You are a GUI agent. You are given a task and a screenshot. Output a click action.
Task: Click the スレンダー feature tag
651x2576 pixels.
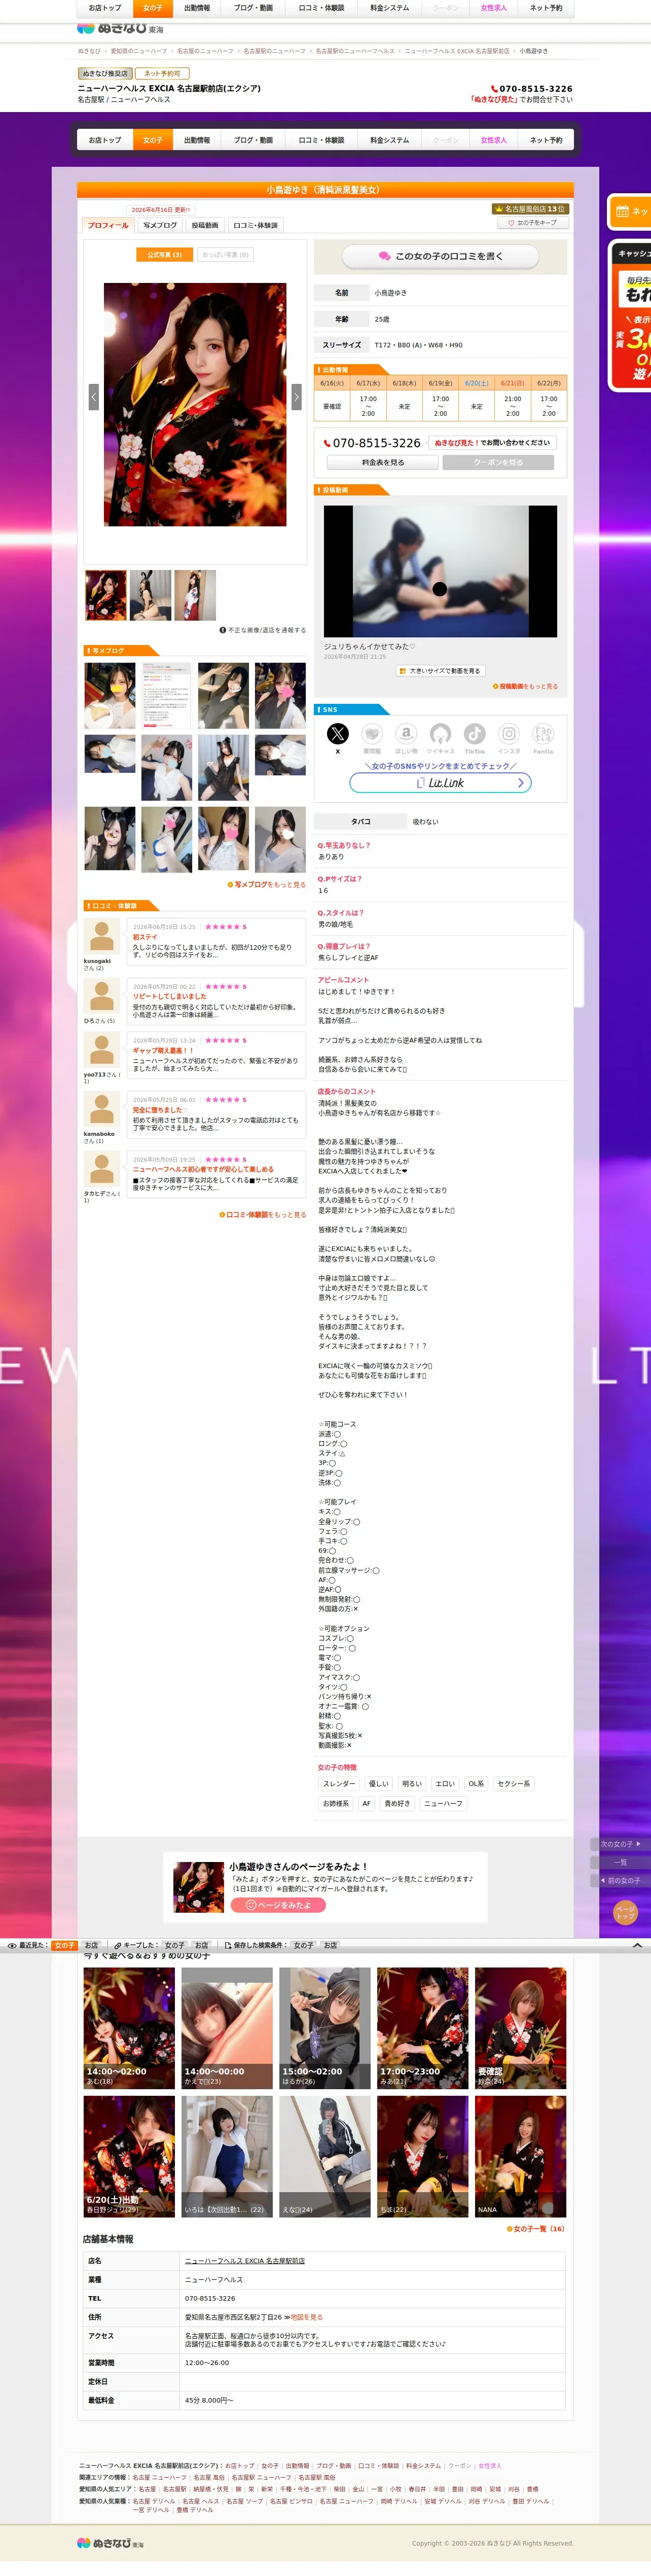338,1783
